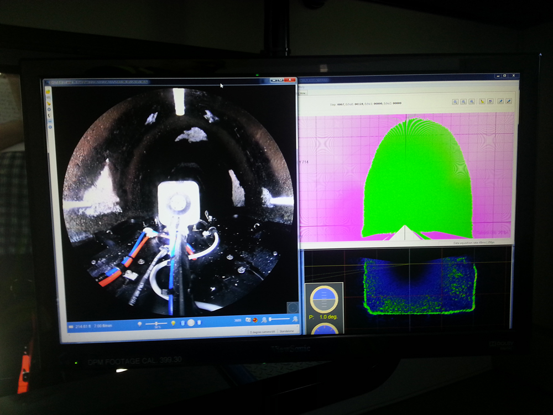
Task: Adjust the light intensity slider at 56%
Action: 156,323
